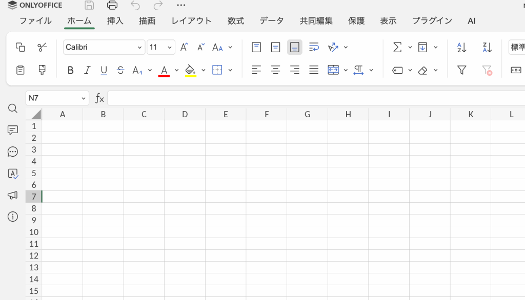Screen dimensions: 525x300
Task: Sort ascending with the A-to-Z icon
Action: [461, 47]
